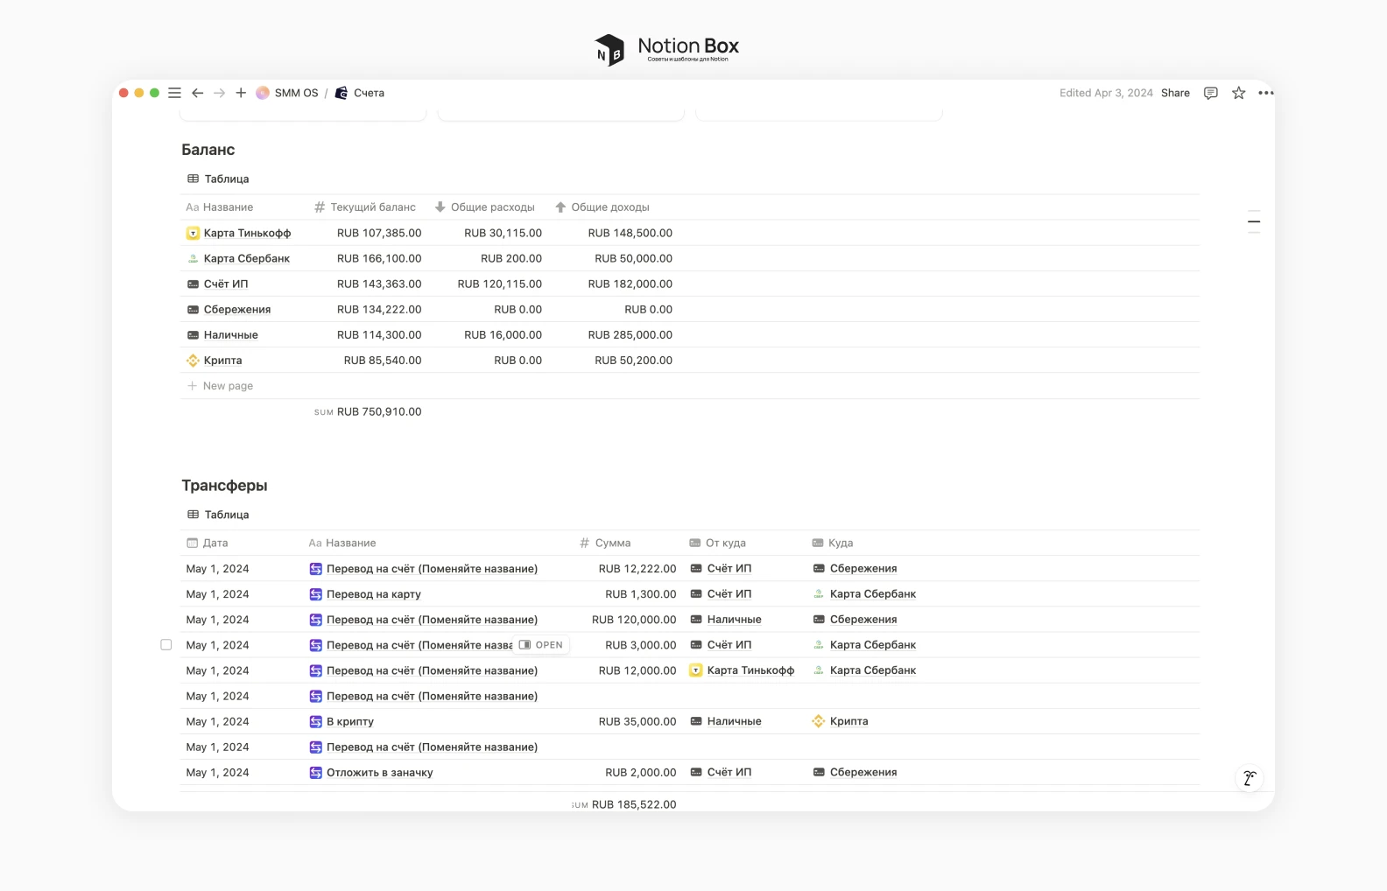The width and height of the screenshot is (1387, 891).
Task: Tick the checkbox beside RUB 3,000.00 transfer row
Action: pyautogui.click(x=166, y=645)
